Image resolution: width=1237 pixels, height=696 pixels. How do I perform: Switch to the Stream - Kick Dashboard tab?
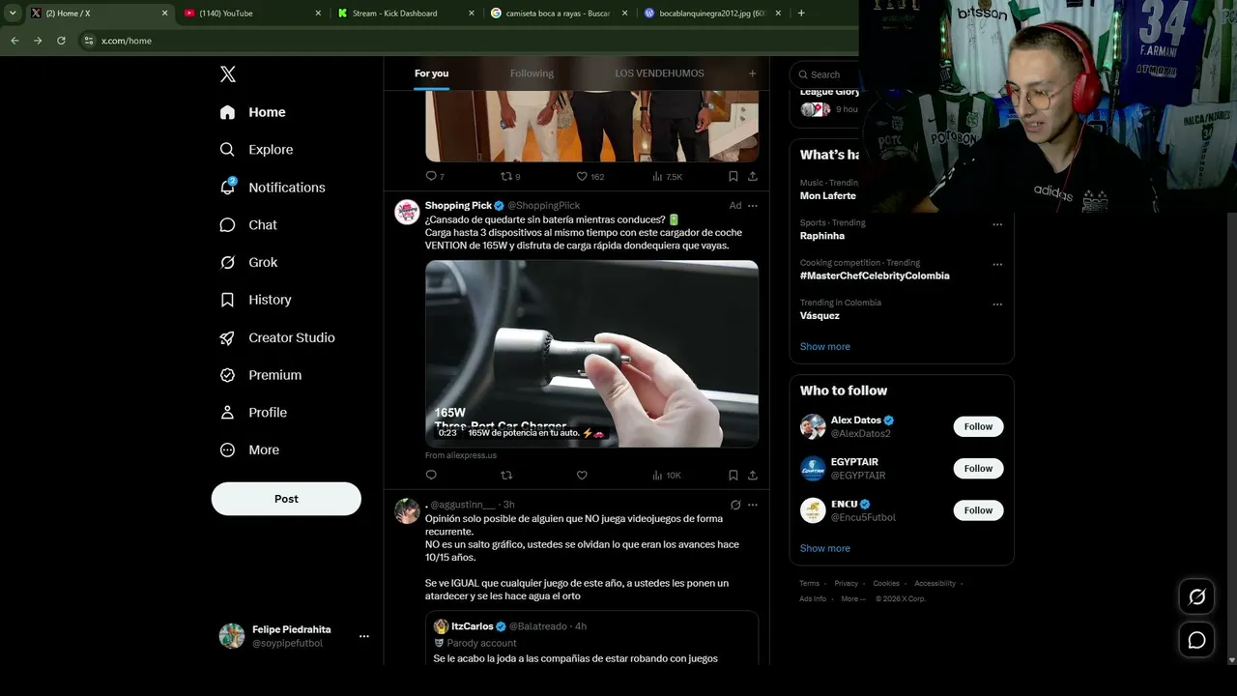tap(408, 14)
